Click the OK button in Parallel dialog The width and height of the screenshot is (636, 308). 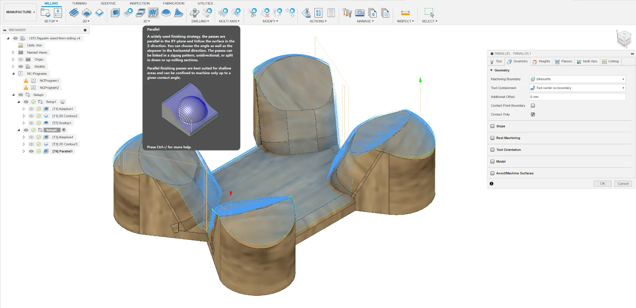point(602,184)
